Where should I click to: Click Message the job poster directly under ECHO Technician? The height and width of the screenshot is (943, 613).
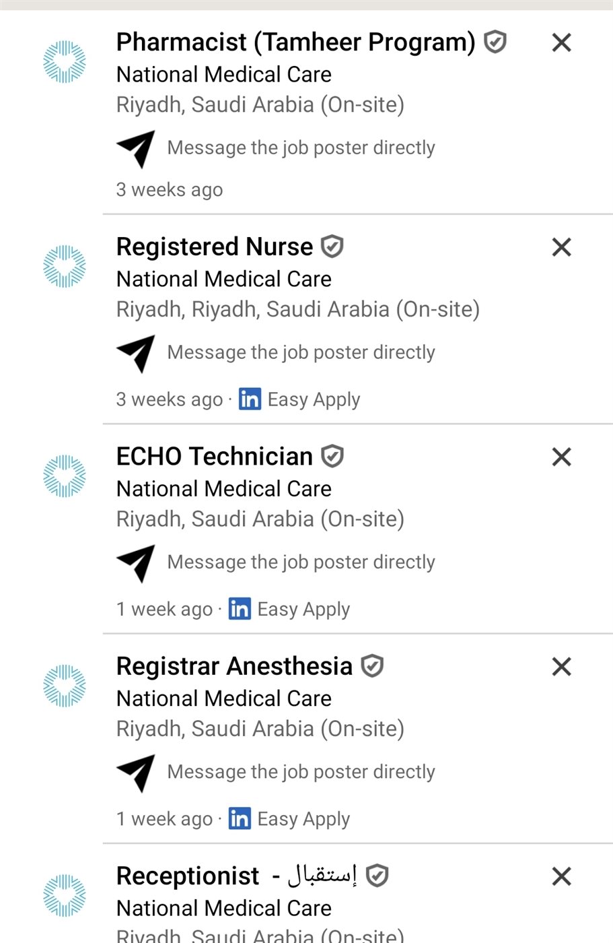301,562
